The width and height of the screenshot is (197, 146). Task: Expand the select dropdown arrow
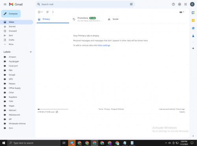42,12
